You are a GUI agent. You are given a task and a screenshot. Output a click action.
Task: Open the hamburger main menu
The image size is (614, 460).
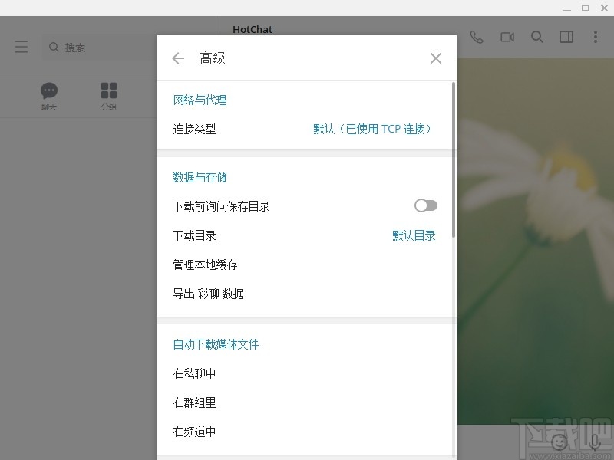pyautogui.click(x=21, y=46)
